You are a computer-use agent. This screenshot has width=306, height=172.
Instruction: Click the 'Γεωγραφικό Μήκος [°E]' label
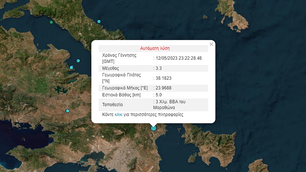tap(125, 88)
